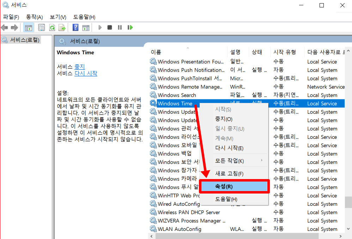
Task: Select the Windows PushToInstall service
Action: (x=190, y=78)
